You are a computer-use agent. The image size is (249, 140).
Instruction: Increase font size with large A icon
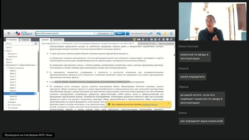(x=143, y=39)
